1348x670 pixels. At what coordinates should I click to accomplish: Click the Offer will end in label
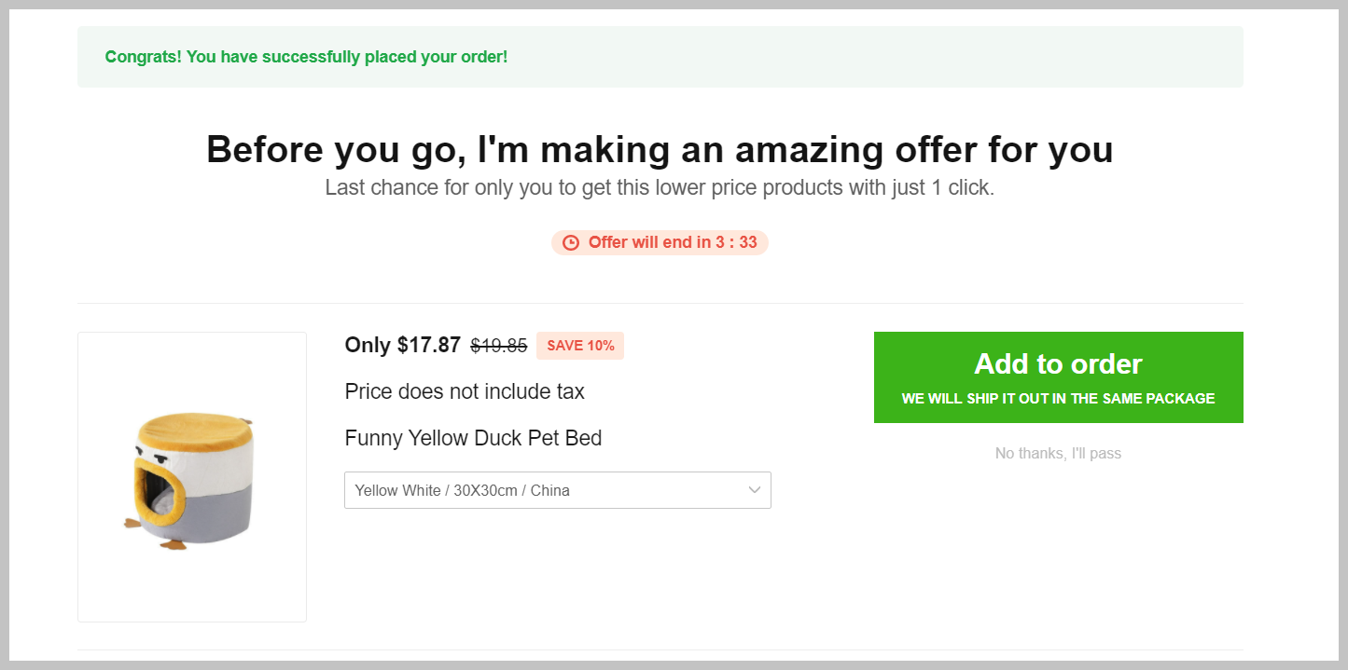(649, 242)
